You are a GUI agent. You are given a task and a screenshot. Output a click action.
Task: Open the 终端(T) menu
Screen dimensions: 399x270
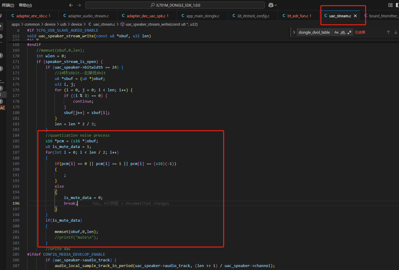click(x=8, y=5)
